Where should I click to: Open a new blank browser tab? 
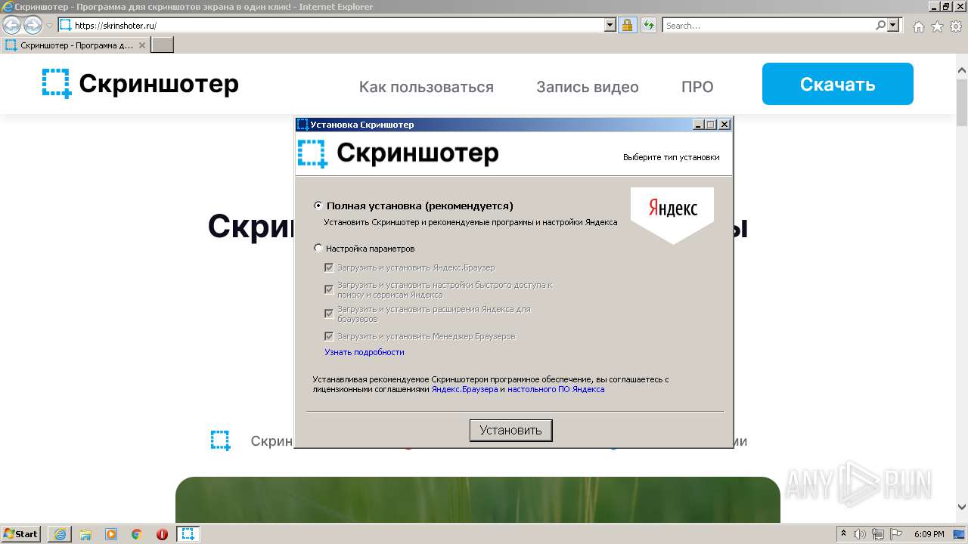tap(163, 45)
